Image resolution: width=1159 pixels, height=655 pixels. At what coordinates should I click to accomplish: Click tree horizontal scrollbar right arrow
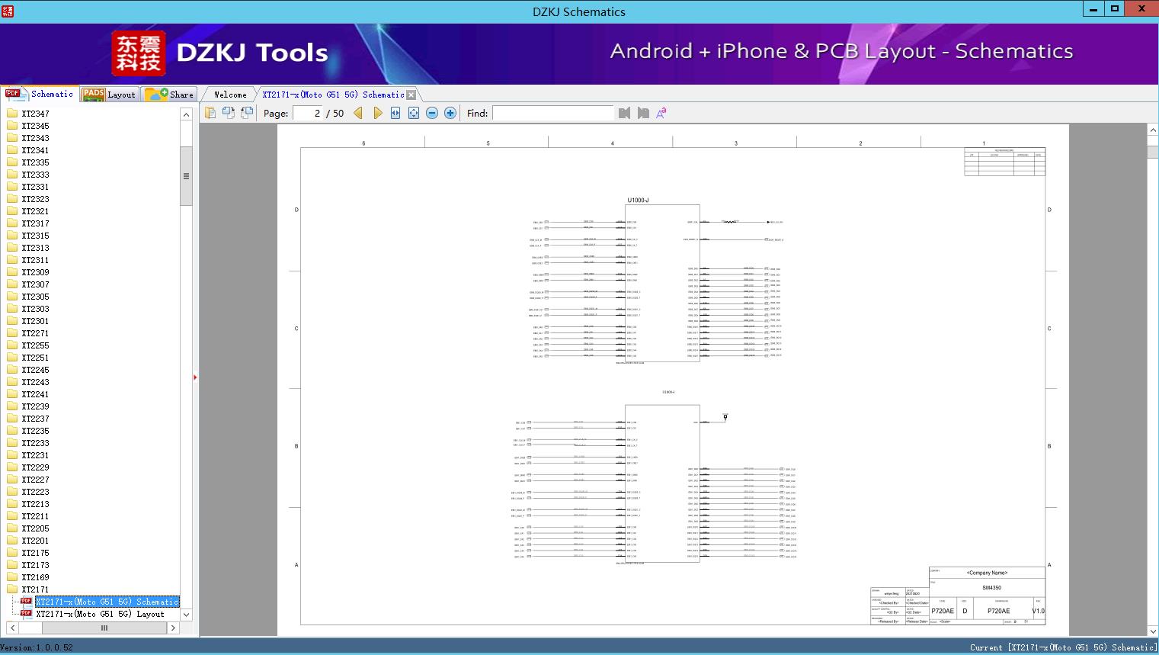[173, 628]
